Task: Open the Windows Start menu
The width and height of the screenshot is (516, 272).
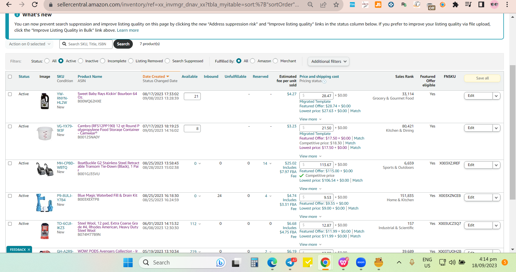Action: (x=128, y=262)
